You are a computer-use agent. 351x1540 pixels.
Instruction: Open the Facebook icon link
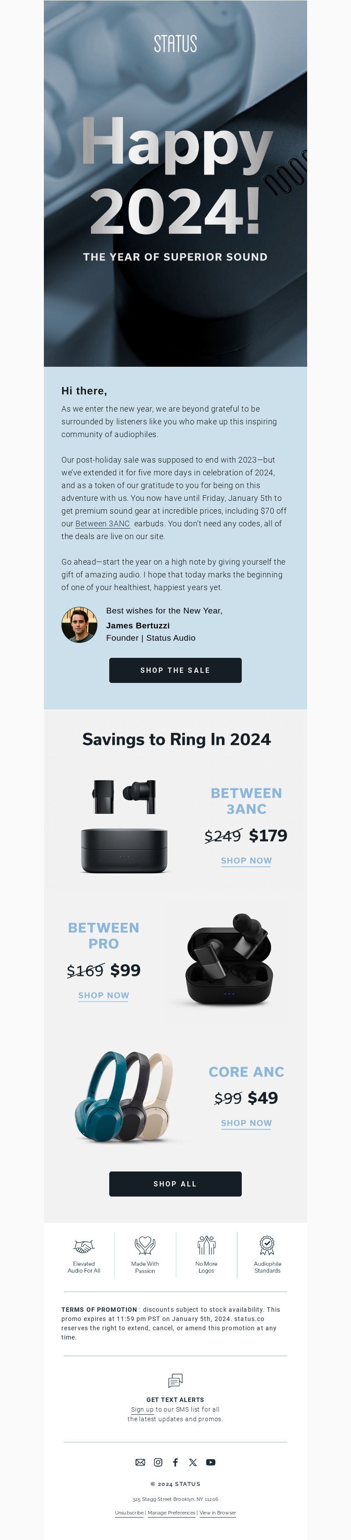[x=175, y=1462]
